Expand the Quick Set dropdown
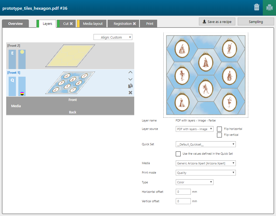 (x=206, y=144)
